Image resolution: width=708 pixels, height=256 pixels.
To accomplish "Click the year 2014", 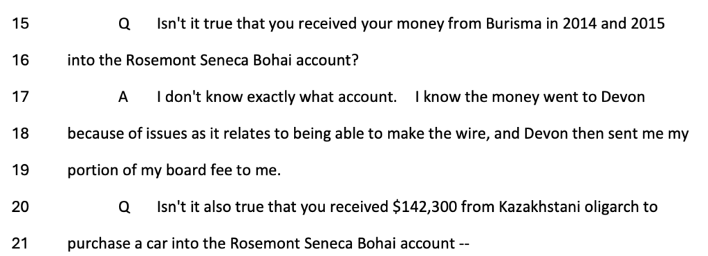I will [579, 23].
